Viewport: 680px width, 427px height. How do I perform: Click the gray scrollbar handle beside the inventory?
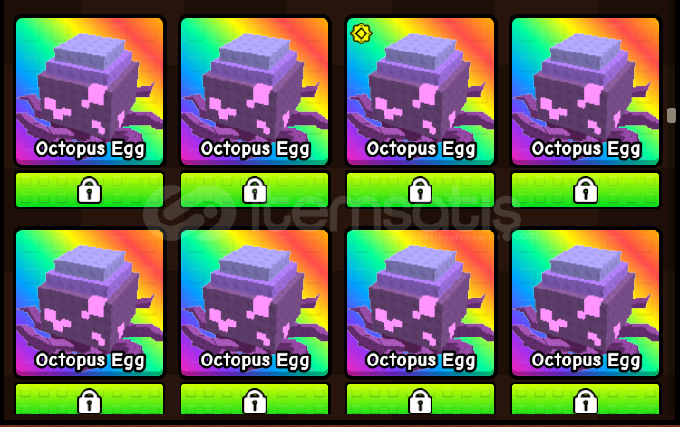click(x=671, y=115)
